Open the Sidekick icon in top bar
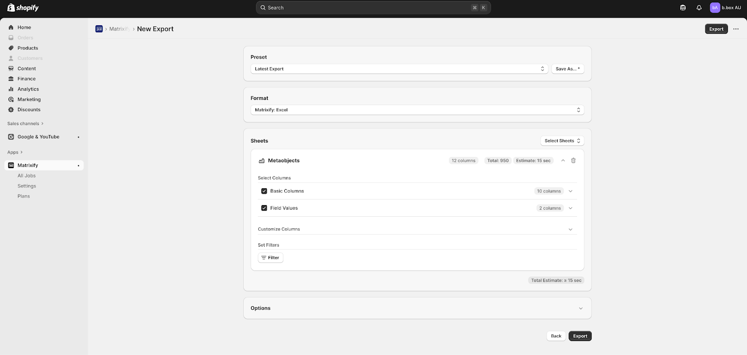747x355 pixels. [x=683, y=7]
